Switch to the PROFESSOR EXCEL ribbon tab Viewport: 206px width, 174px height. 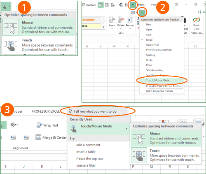(x=46, y=111)
